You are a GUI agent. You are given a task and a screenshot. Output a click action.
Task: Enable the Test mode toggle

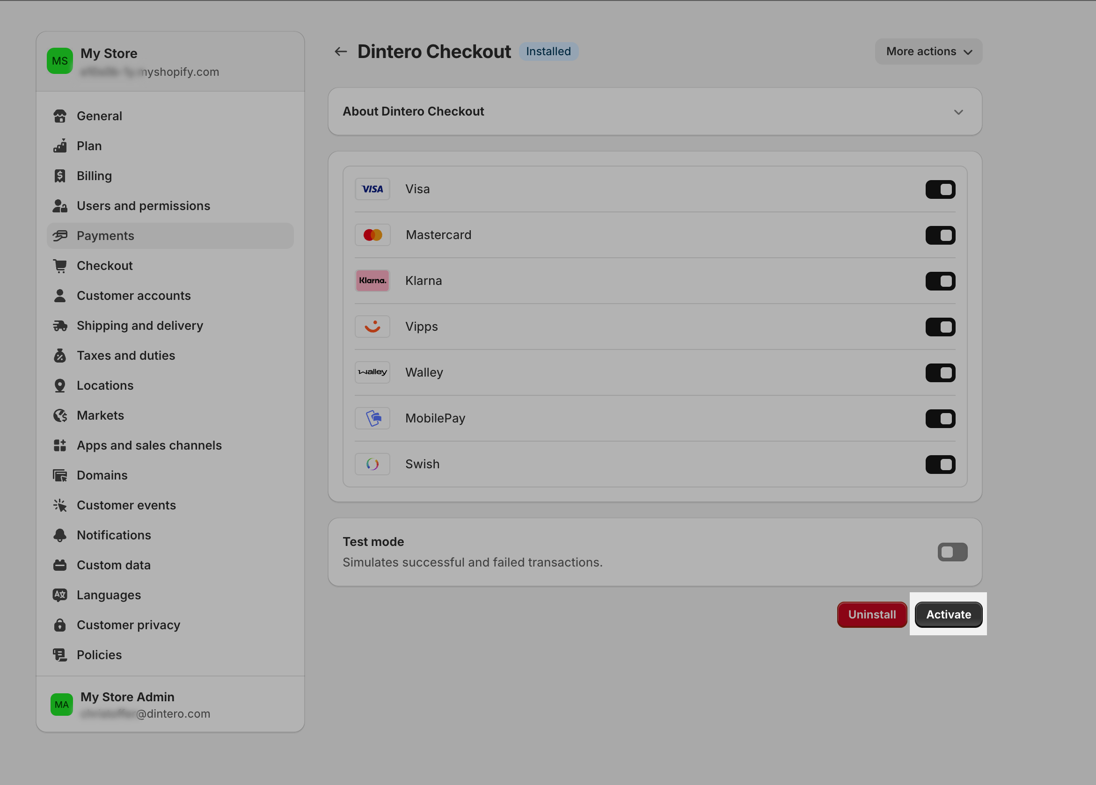click(952, 552)
